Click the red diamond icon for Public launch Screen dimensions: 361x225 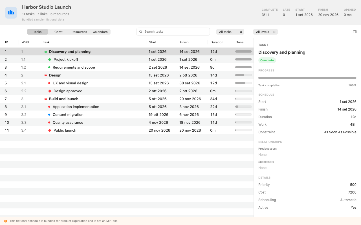point(50,130)
